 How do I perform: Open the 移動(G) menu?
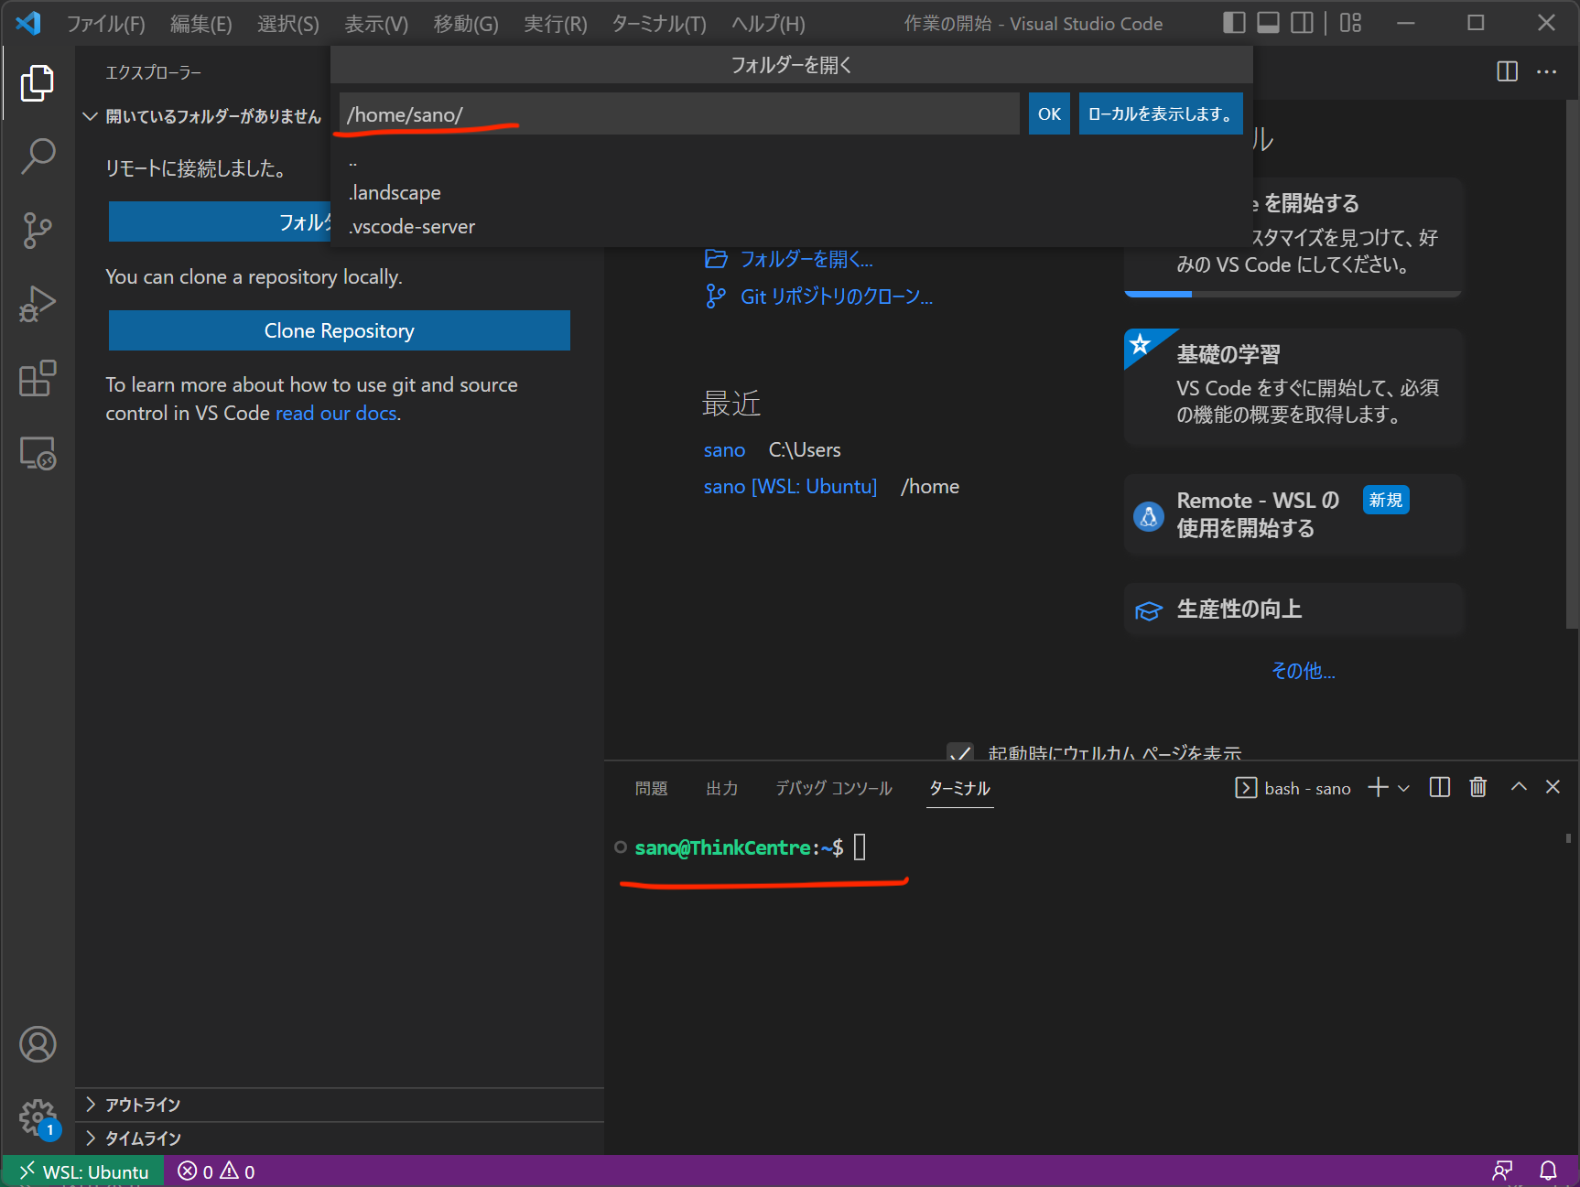pyautogui.click(x=466, y=24)
